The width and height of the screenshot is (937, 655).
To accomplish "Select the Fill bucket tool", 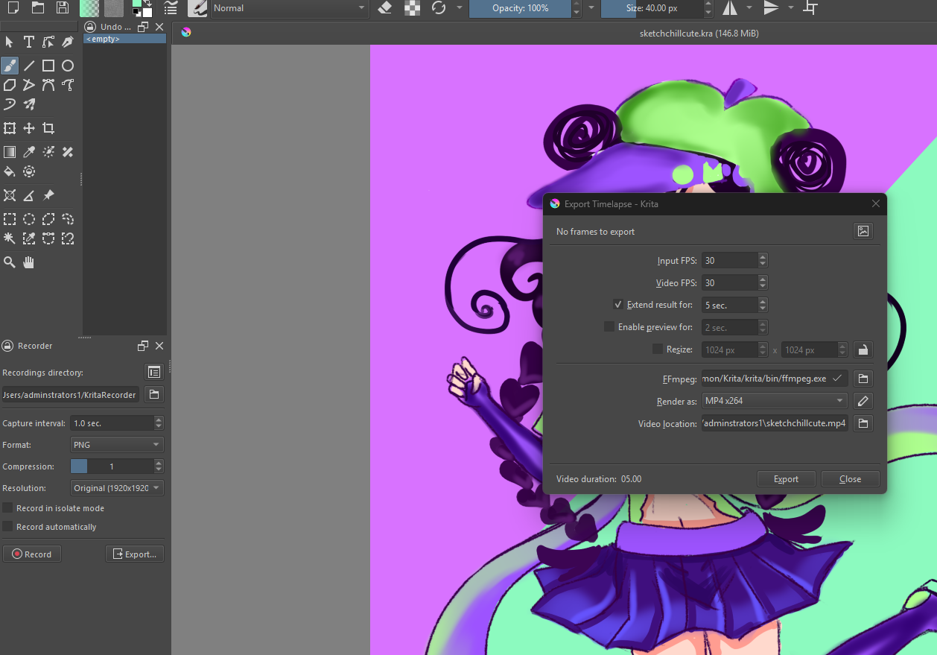I will click(10, 172).
